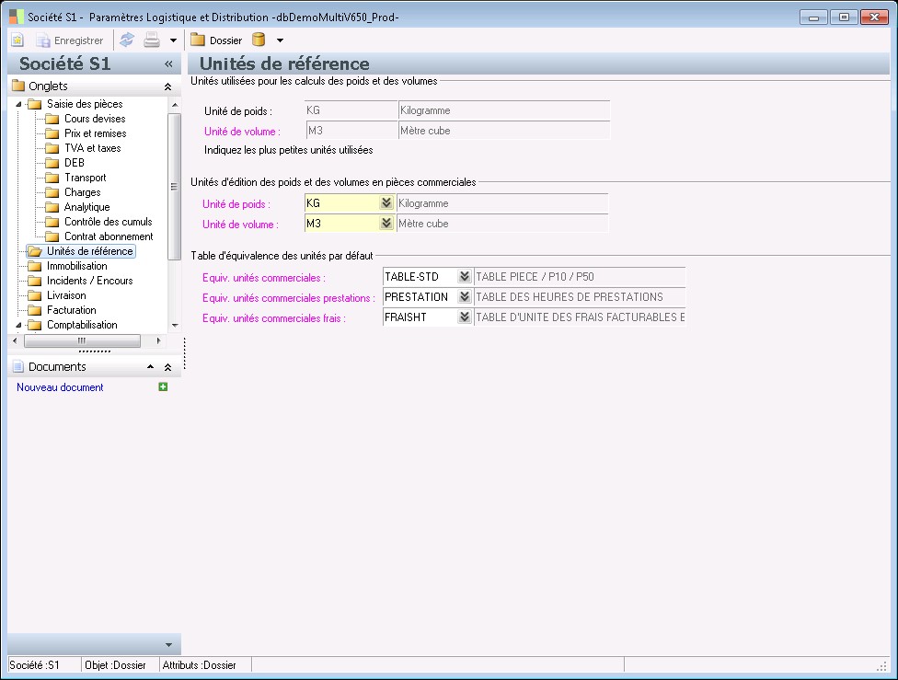The width and height of the screenshot is (898, 680).
Task: Select Transport in the Onglets tree
Action: (x=85, y=178)
